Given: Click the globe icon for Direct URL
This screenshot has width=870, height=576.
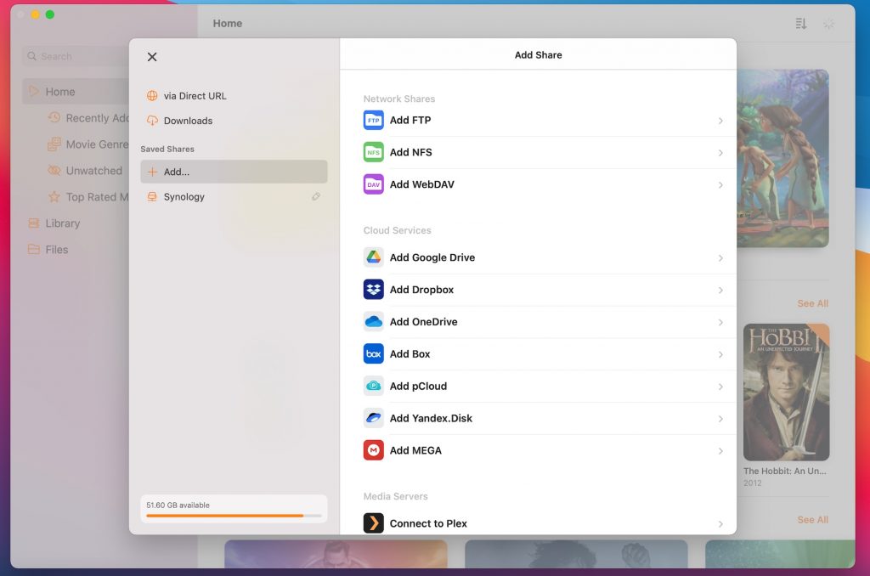Looking at the screenshot, I should [x=152, y=95].
